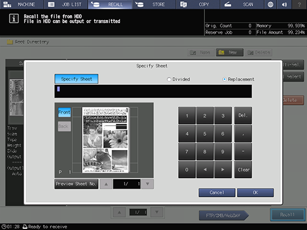Tap keypad digit 7
Image resolution: width=307 pixels, height=230 pixels.
[187, 152]
